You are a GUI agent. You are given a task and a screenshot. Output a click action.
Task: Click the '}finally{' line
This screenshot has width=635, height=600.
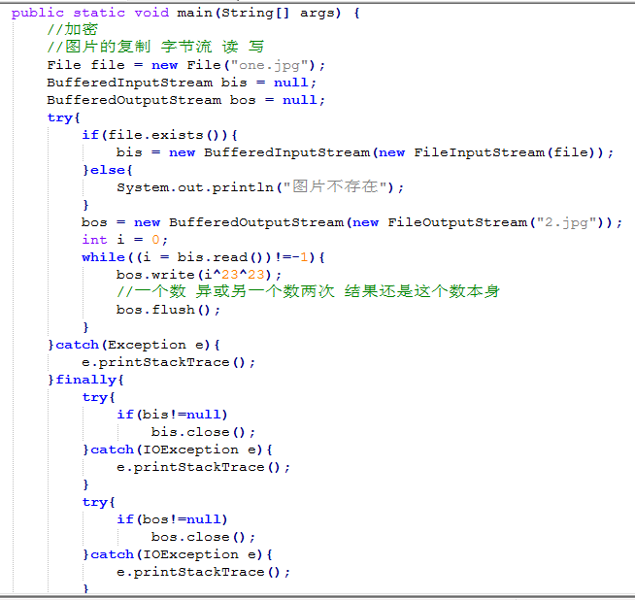click(x=85, y=380)
